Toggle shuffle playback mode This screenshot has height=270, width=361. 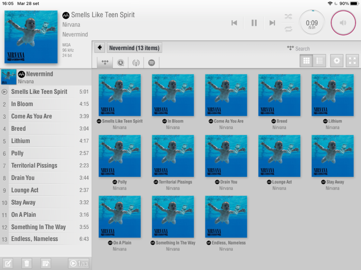(x=288, y=17)
